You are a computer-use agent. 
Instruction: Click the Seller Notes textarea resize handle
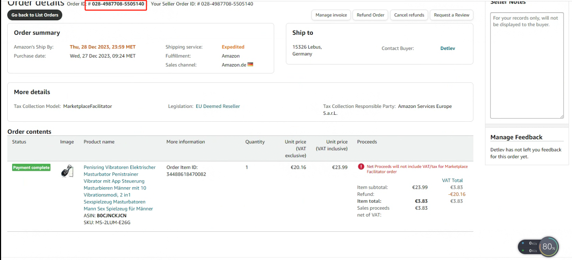[561, 116]
